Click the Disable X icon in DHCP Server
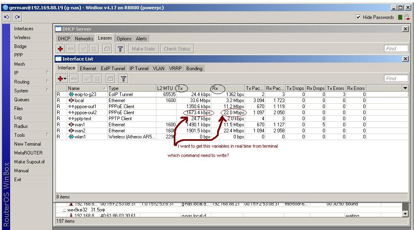Image resolution: width=414 pixels, height=230 pixels. [x=94, y=49]
